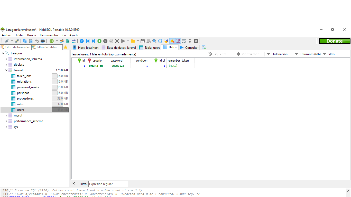Switch to the Host: localhost tab

(86, 47)
